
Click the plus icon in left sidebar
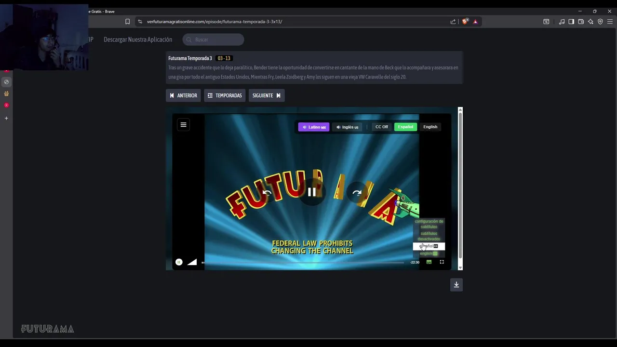tap(6, 118)
